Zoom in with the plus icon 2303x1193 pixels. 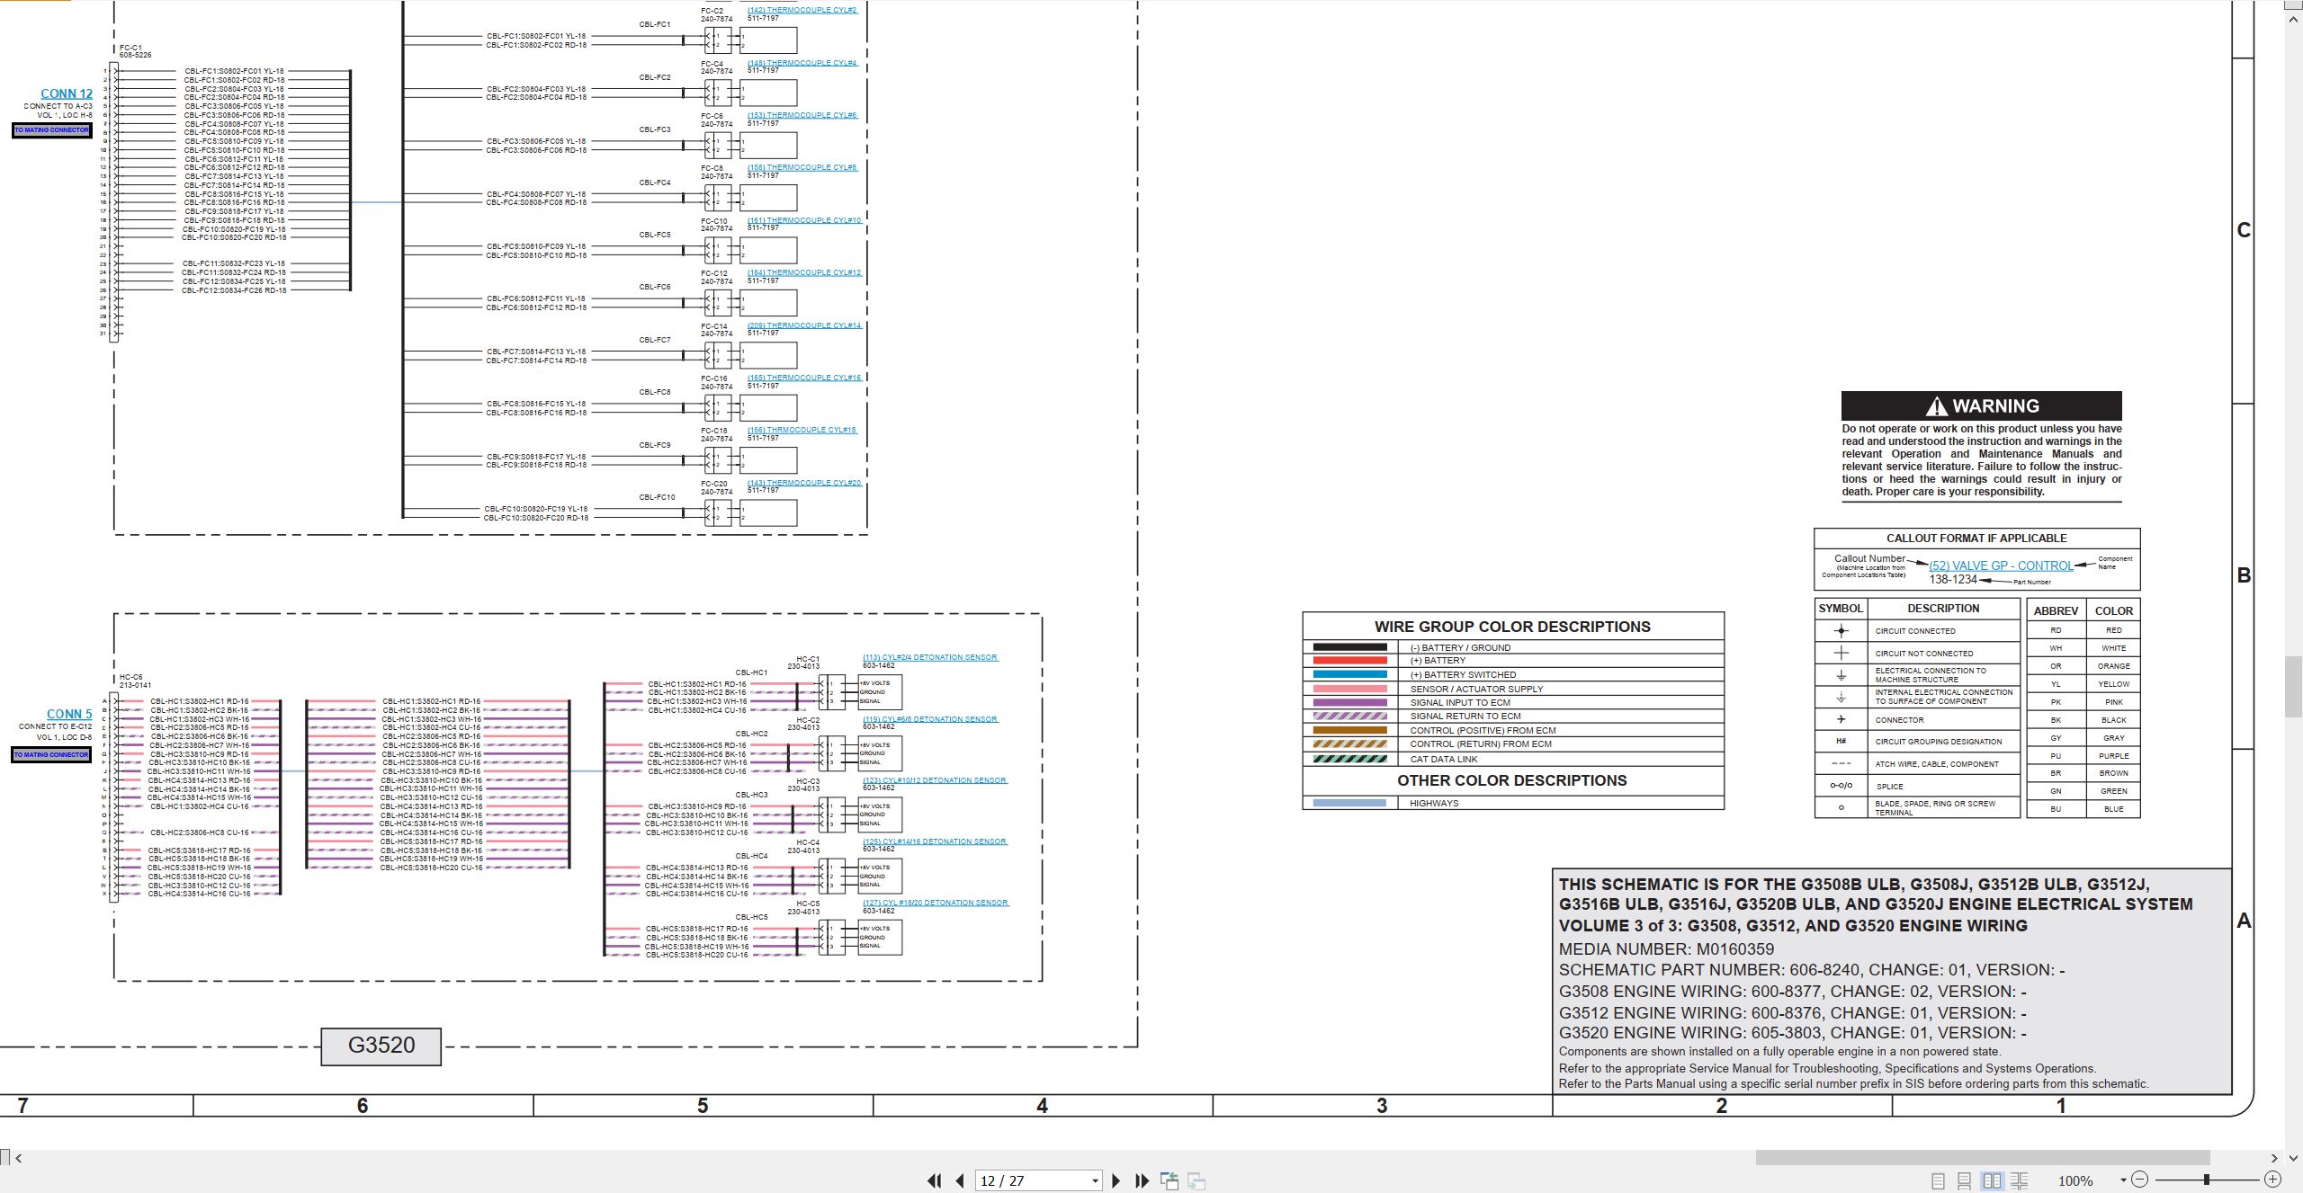(2272, 1179)
